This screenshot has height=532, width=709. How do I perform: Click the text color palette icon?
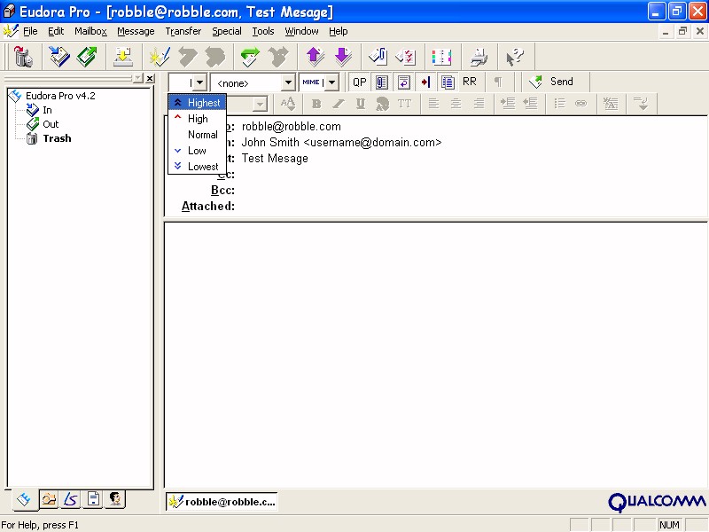[x=383, y=104]
